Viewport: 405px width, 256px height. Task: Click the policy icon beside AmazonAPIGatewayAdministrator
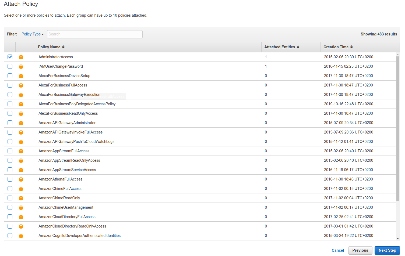[x=21, y=123]
